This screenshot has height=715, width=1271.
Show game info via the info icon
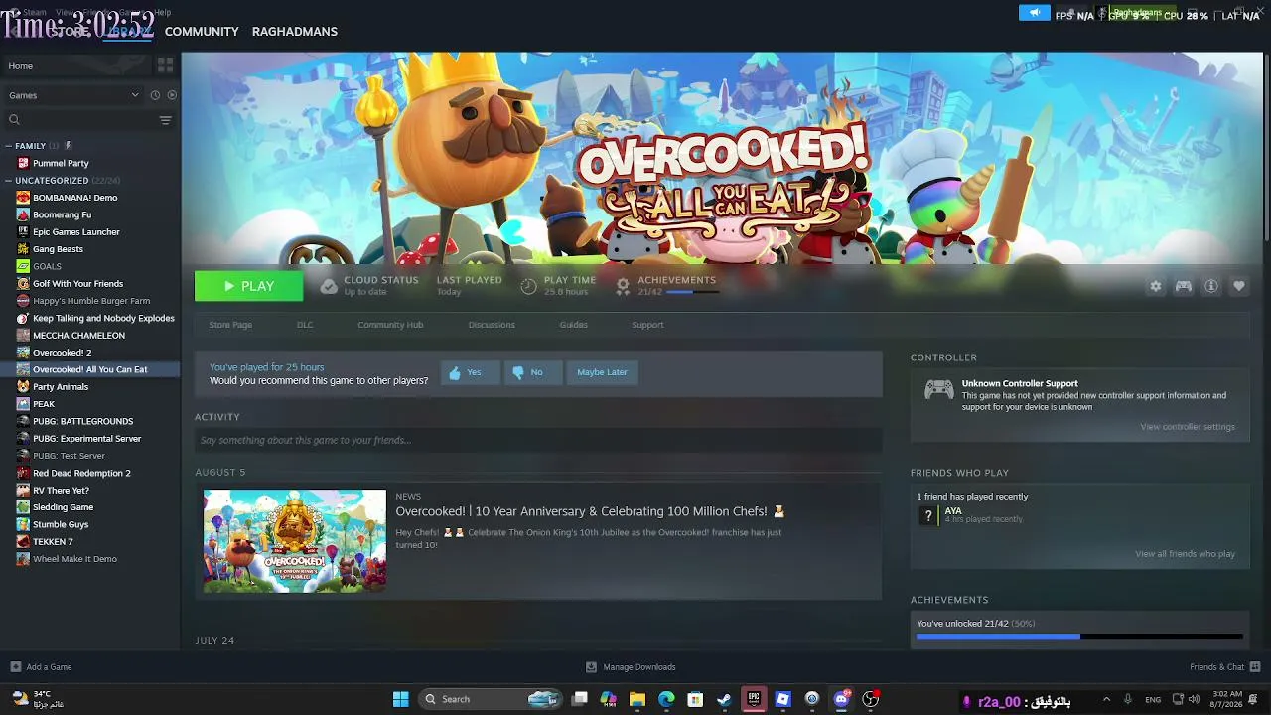pyautogui.click(x=1211, y=286)
